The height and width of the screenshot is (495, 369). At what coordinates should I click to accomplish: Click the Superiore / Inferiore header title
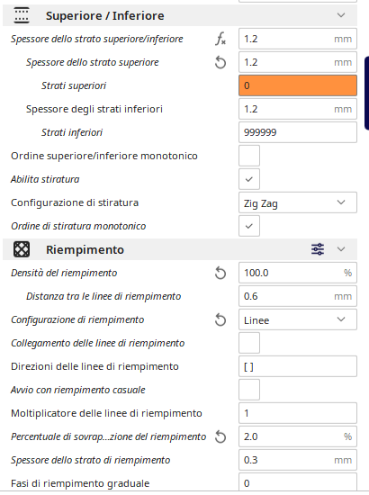(104, 16)
